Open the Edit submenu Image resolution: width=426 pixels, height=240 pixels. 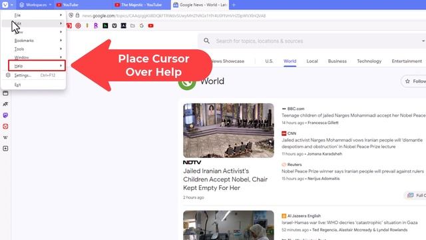coord(34,24)
